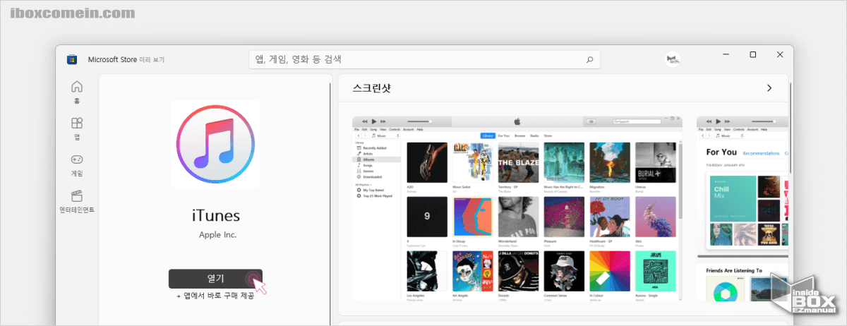Click the 스크린샷 section heading
The width and height of the screenshot is (847, 326).
pyautogui.click(x=372, y=88)
